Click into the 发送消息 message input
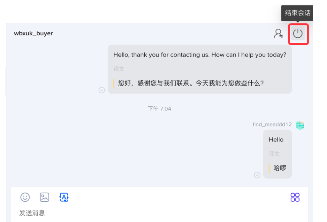 [x=128, y=213]
